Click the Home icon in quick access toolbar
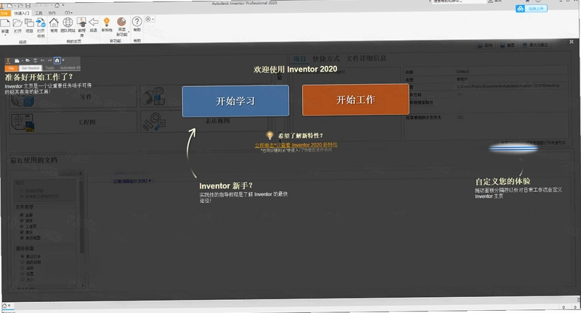Image resolution: width=581 pixels, height=313 pixels. [57, 5]
